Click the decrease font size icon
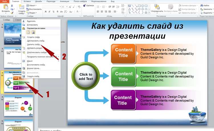Screen dimensions: 214x131 pos(74,7)
